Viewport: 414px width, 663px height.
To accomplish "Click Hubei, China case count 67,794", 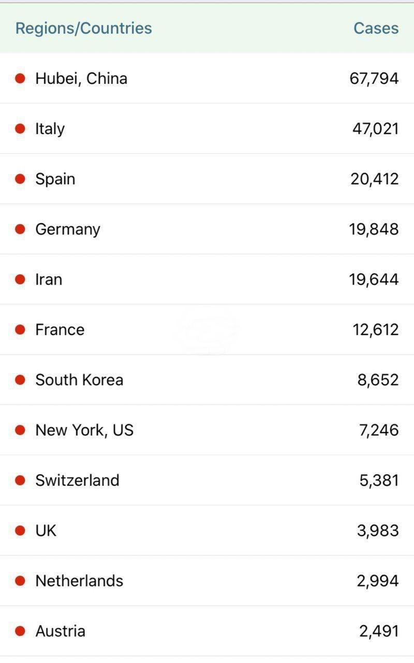I will point(374,78).
